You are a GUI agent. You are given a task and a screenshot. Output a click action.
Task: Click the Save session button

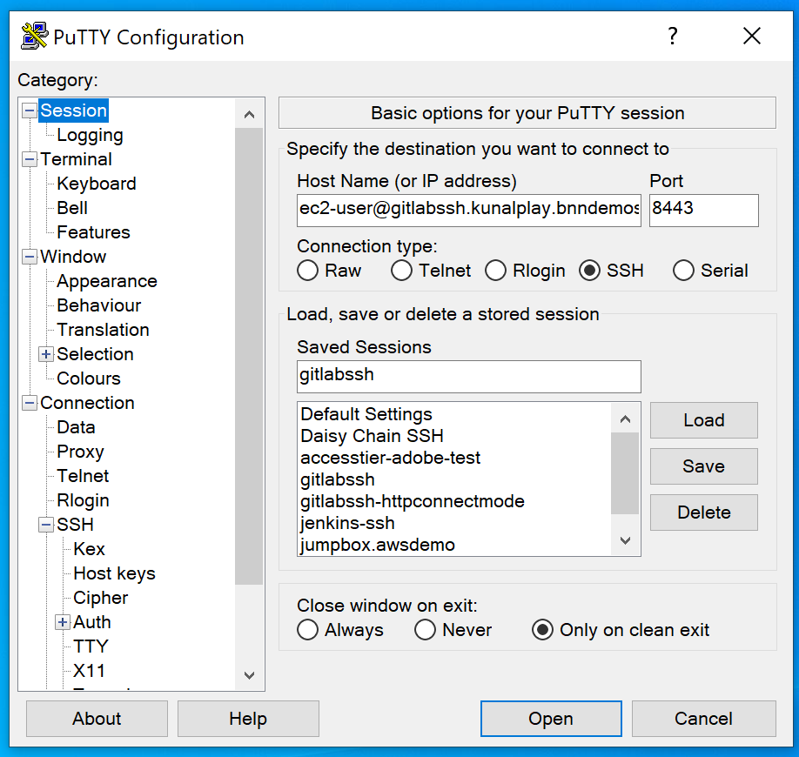(x=704, y=466)
